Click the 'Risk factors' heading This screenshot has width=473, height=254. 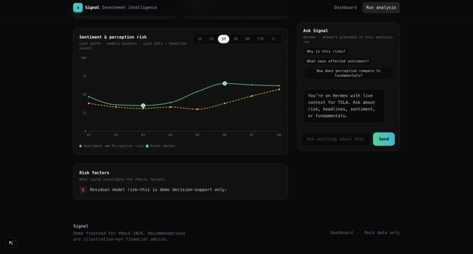click(x=94, y=173)
